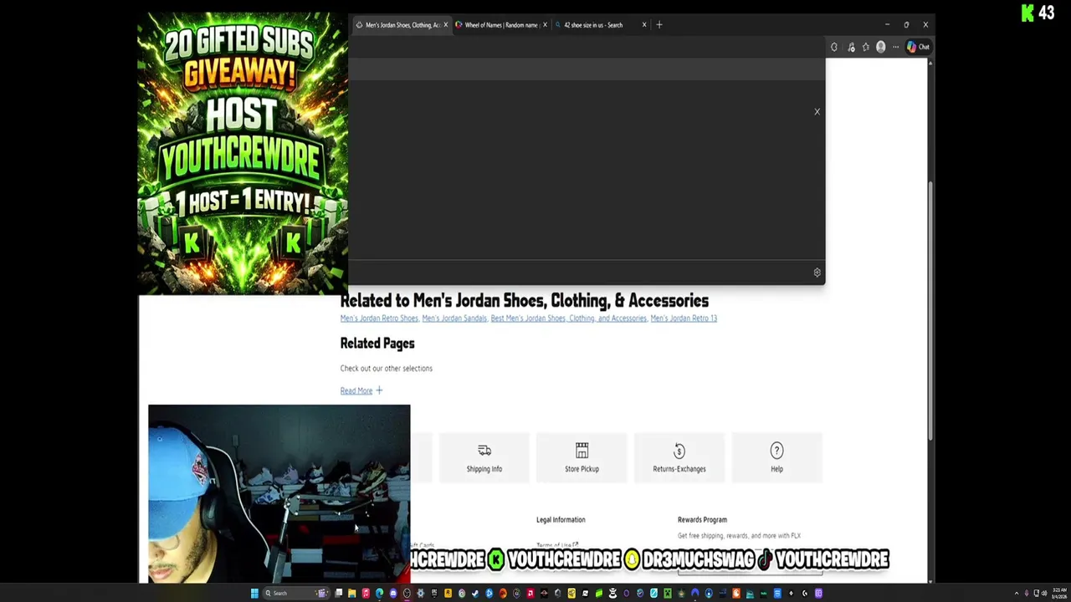Image resolution: width=1071 pixels, height=602 pixels.
Task: Click the Rewards Program heading
Action: [x=702, y=520]
